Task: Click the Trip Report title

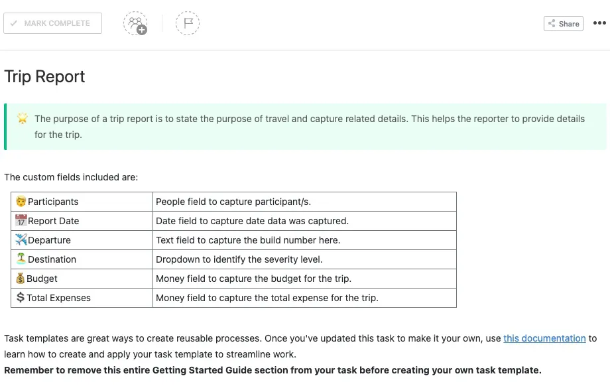Action: coord(44,77)
